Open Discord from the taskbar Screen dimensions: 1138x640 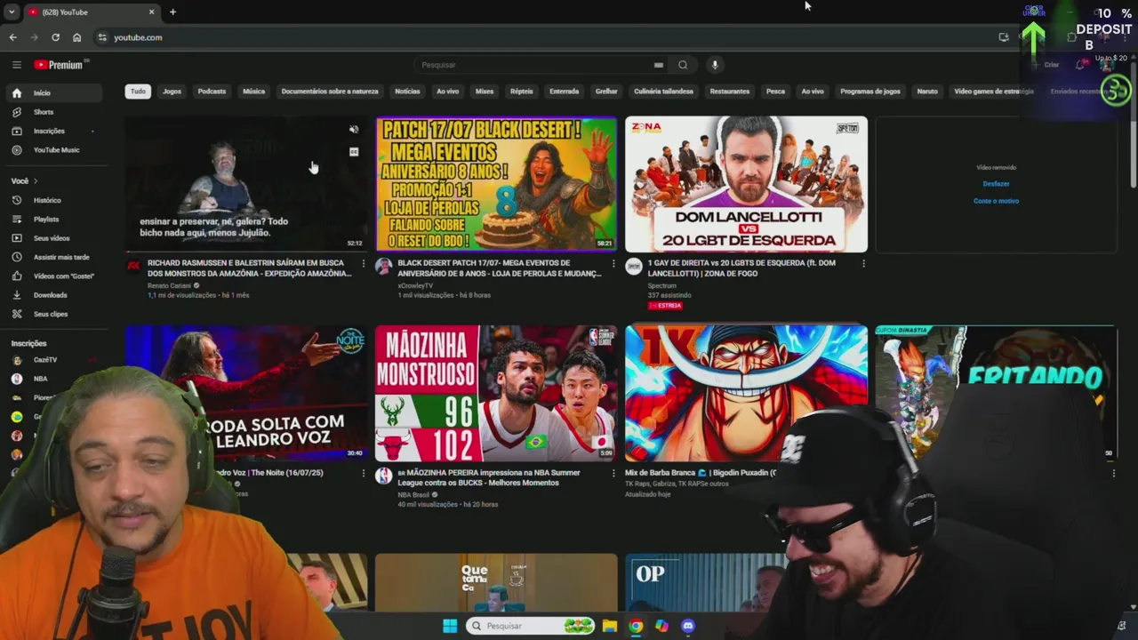[x=687, y=626]
